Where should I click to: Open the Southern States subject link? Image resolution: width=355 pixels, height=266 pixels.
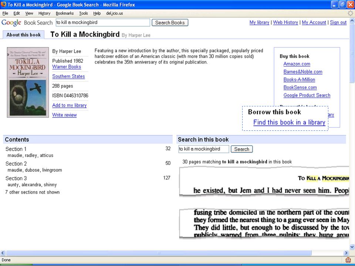pyautogui.click(x=68, y=76)
